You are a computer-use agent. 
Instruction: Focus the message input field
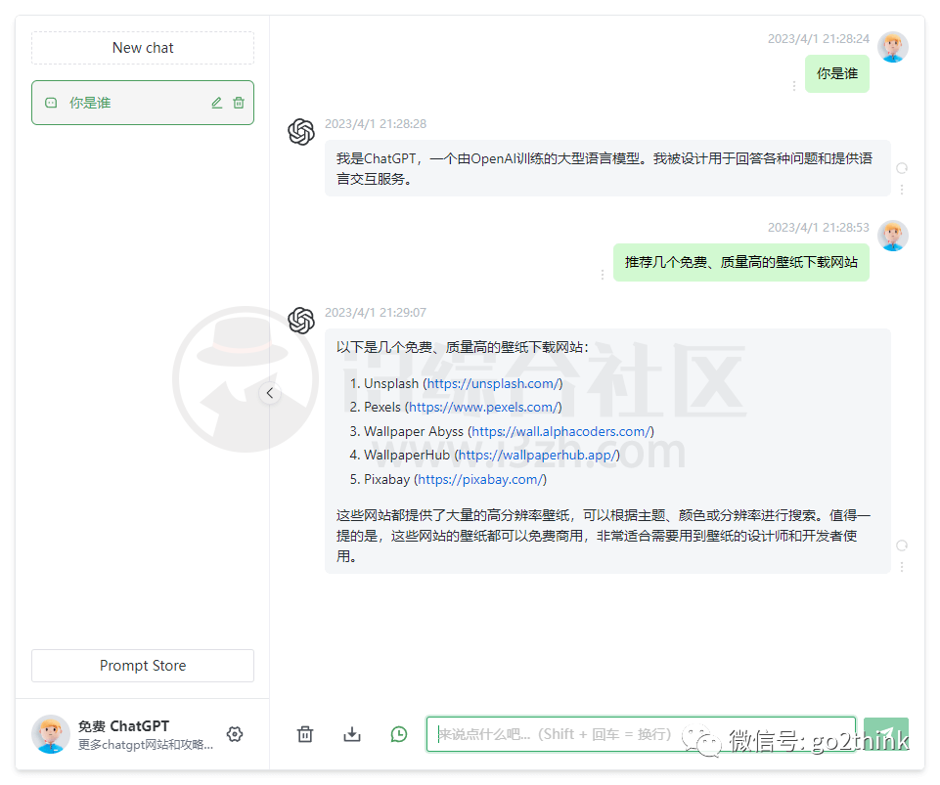pos(641,734)
